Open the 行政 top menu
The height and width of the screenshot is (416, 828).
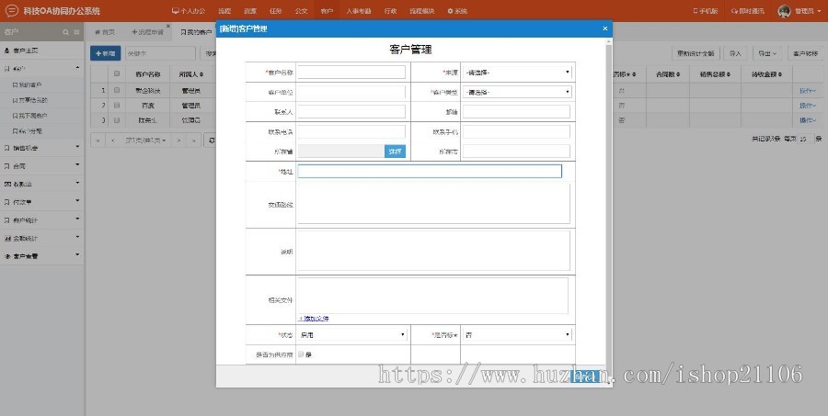pos(390,10)
